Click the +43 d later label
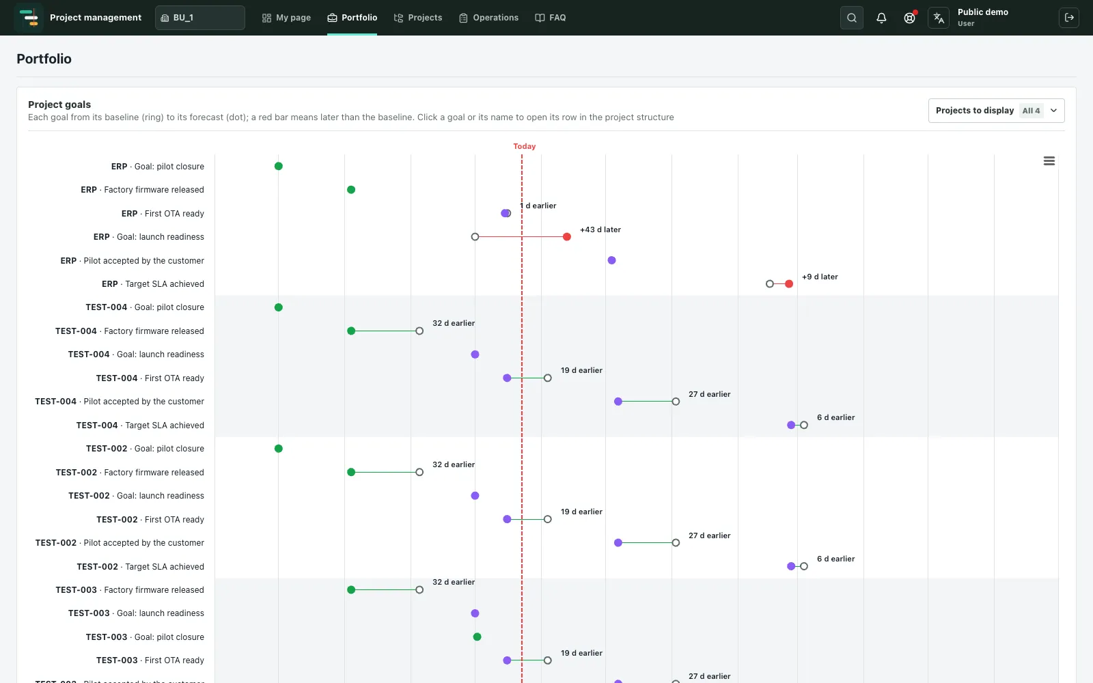This screenshot has height=683, width=1093. [600, 229]
